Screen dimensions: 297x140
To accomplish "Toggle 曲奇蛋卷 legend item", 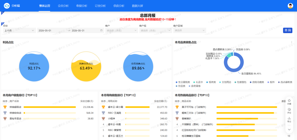I will (x=195, y=86).
